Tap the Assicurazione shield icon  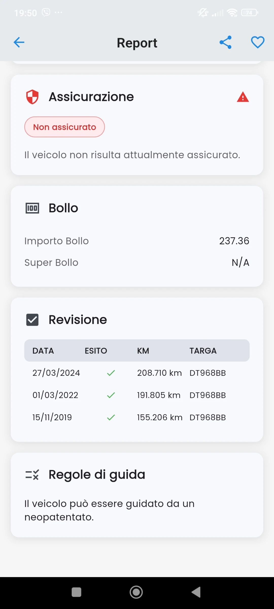tap(32, 97)
